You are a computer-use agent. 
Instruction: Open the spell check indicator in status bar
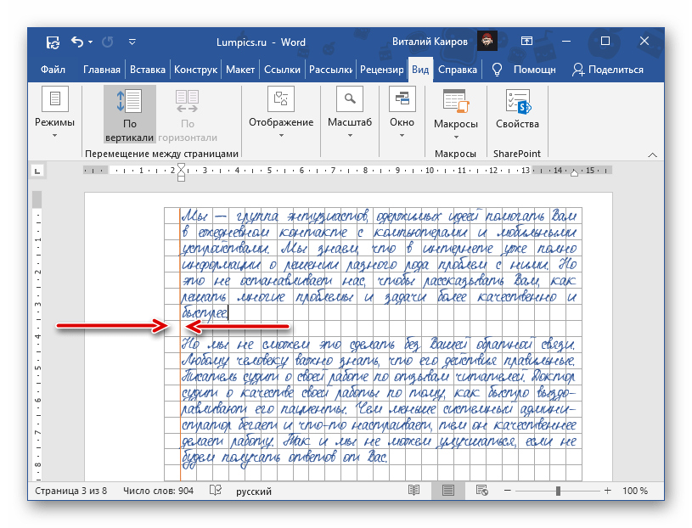(x=217, y=490)
